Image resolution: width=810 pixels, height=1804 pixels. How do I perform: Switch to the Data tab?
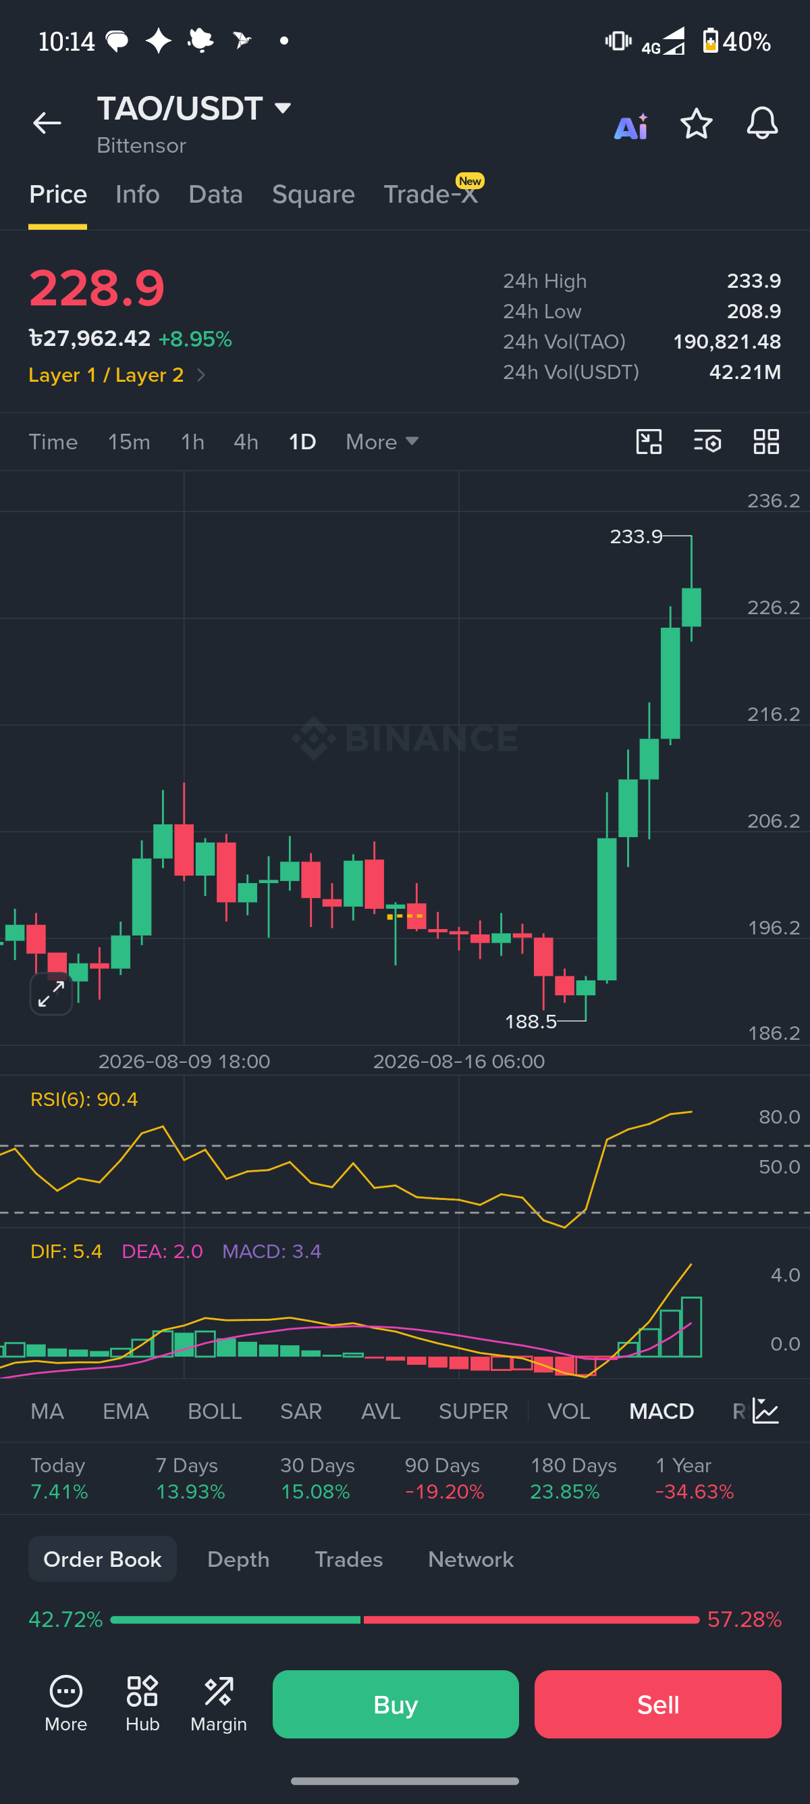[215, 194]
